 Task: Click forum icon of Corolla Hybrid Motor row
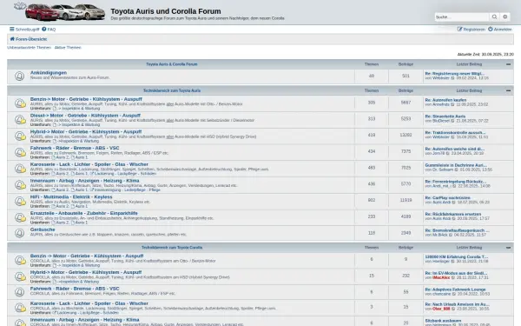point(20,276)
